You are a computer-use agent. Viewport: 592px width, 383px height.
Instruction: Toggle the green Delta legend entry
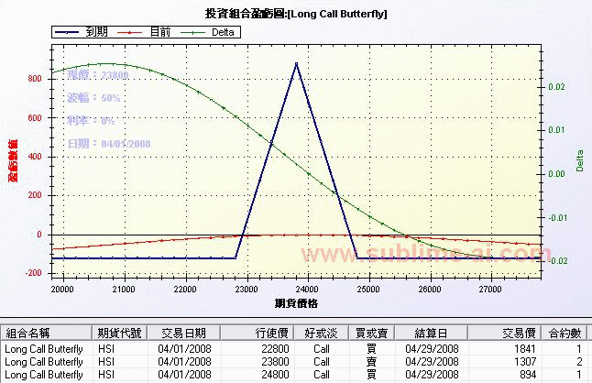click(210, 31)
